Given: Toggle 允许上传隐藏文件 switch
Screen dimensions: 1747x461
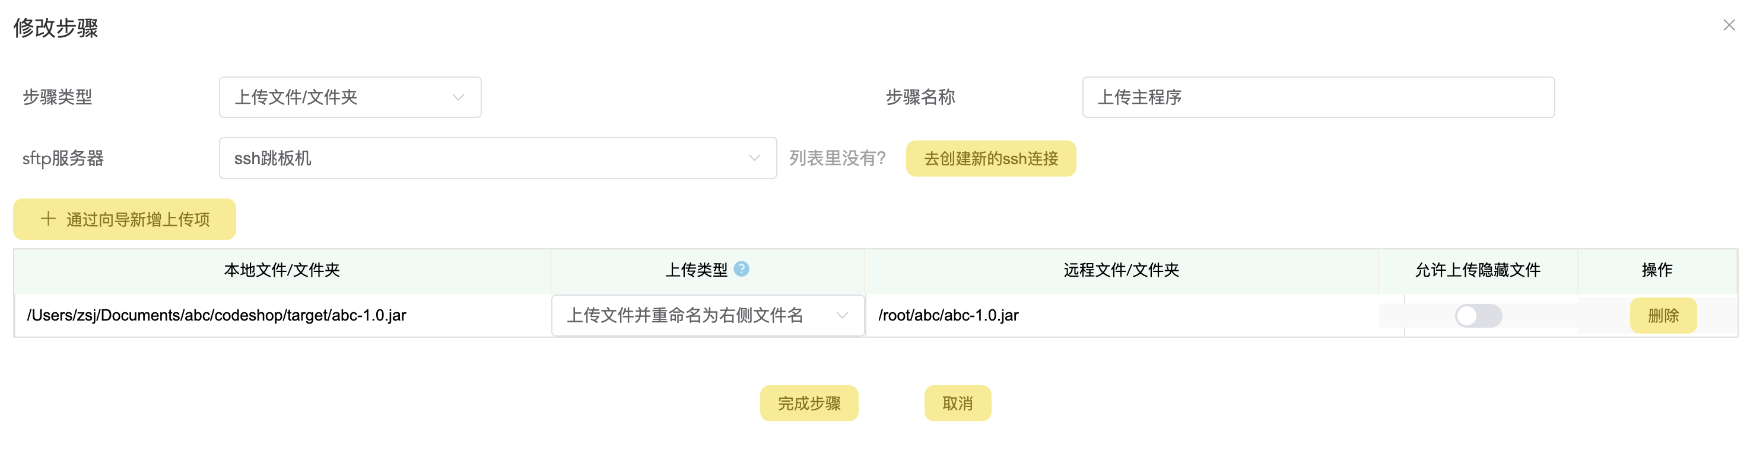Looking at the screenshot, I should click(x=1478, y=315).
